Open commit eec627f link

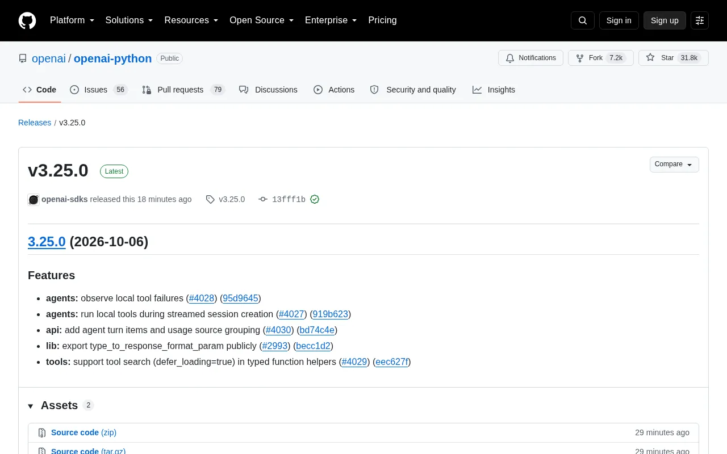tap(392, 361)
